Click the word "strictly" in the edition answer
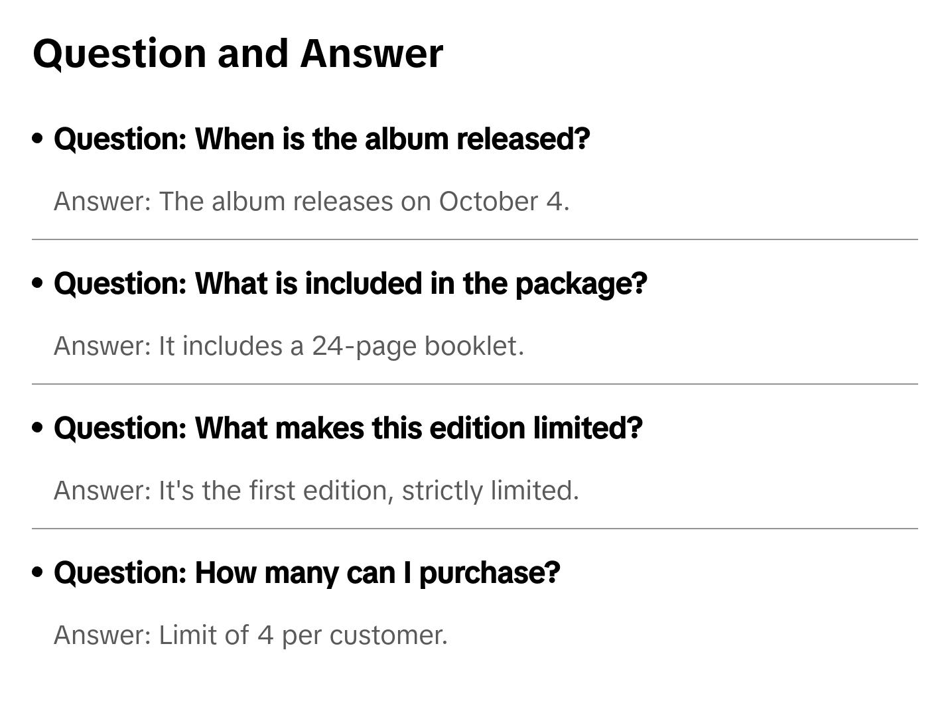This screenshot has width=950, height=711. tap(442, 491)
